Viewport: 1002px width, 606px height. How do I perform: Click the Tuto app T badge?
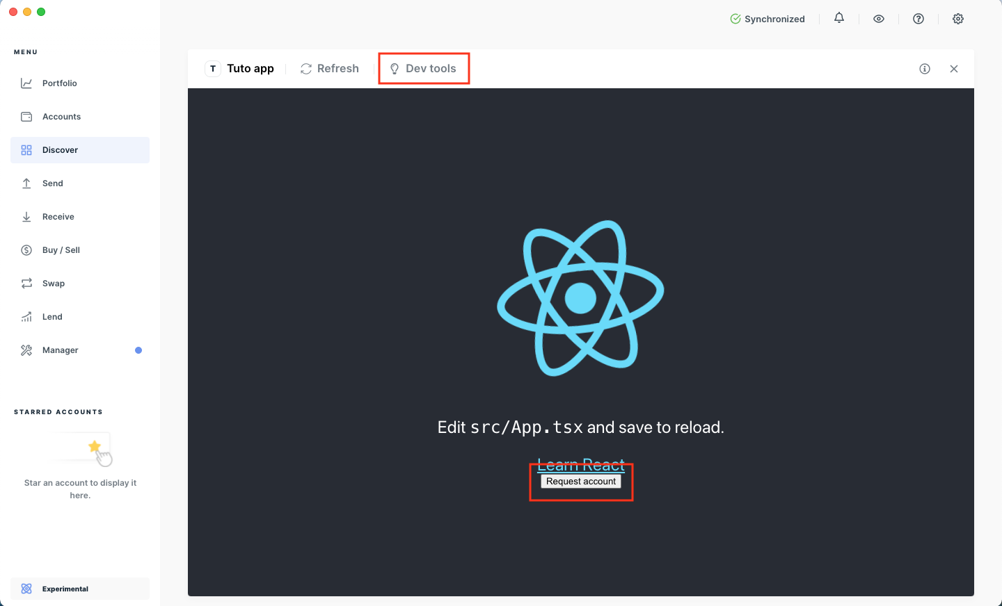(x=213, y=68)
